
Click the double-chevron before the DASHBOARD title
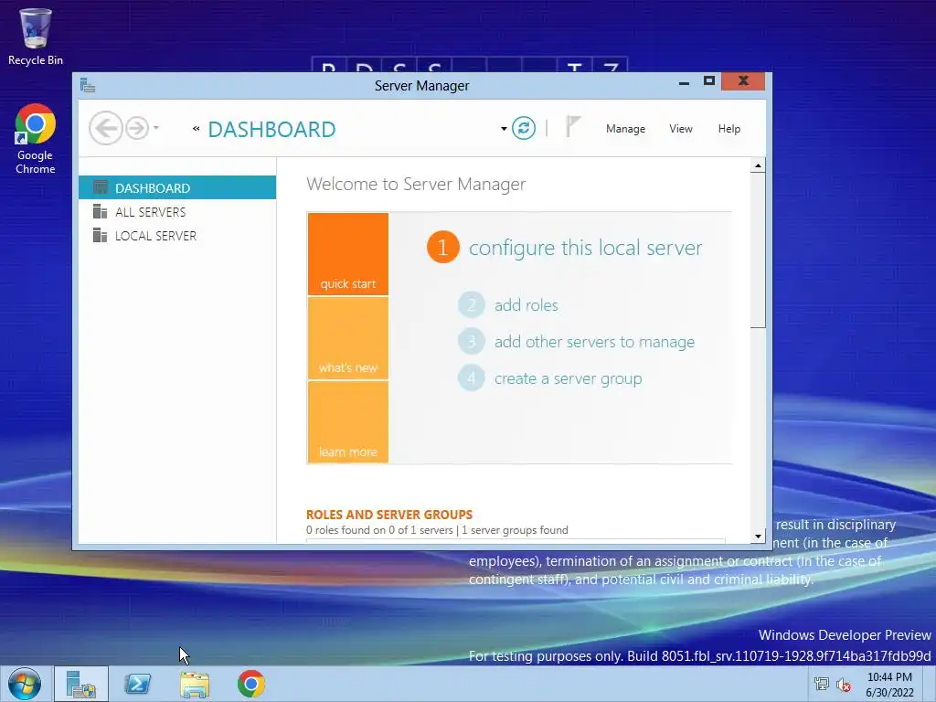(196, 128)
